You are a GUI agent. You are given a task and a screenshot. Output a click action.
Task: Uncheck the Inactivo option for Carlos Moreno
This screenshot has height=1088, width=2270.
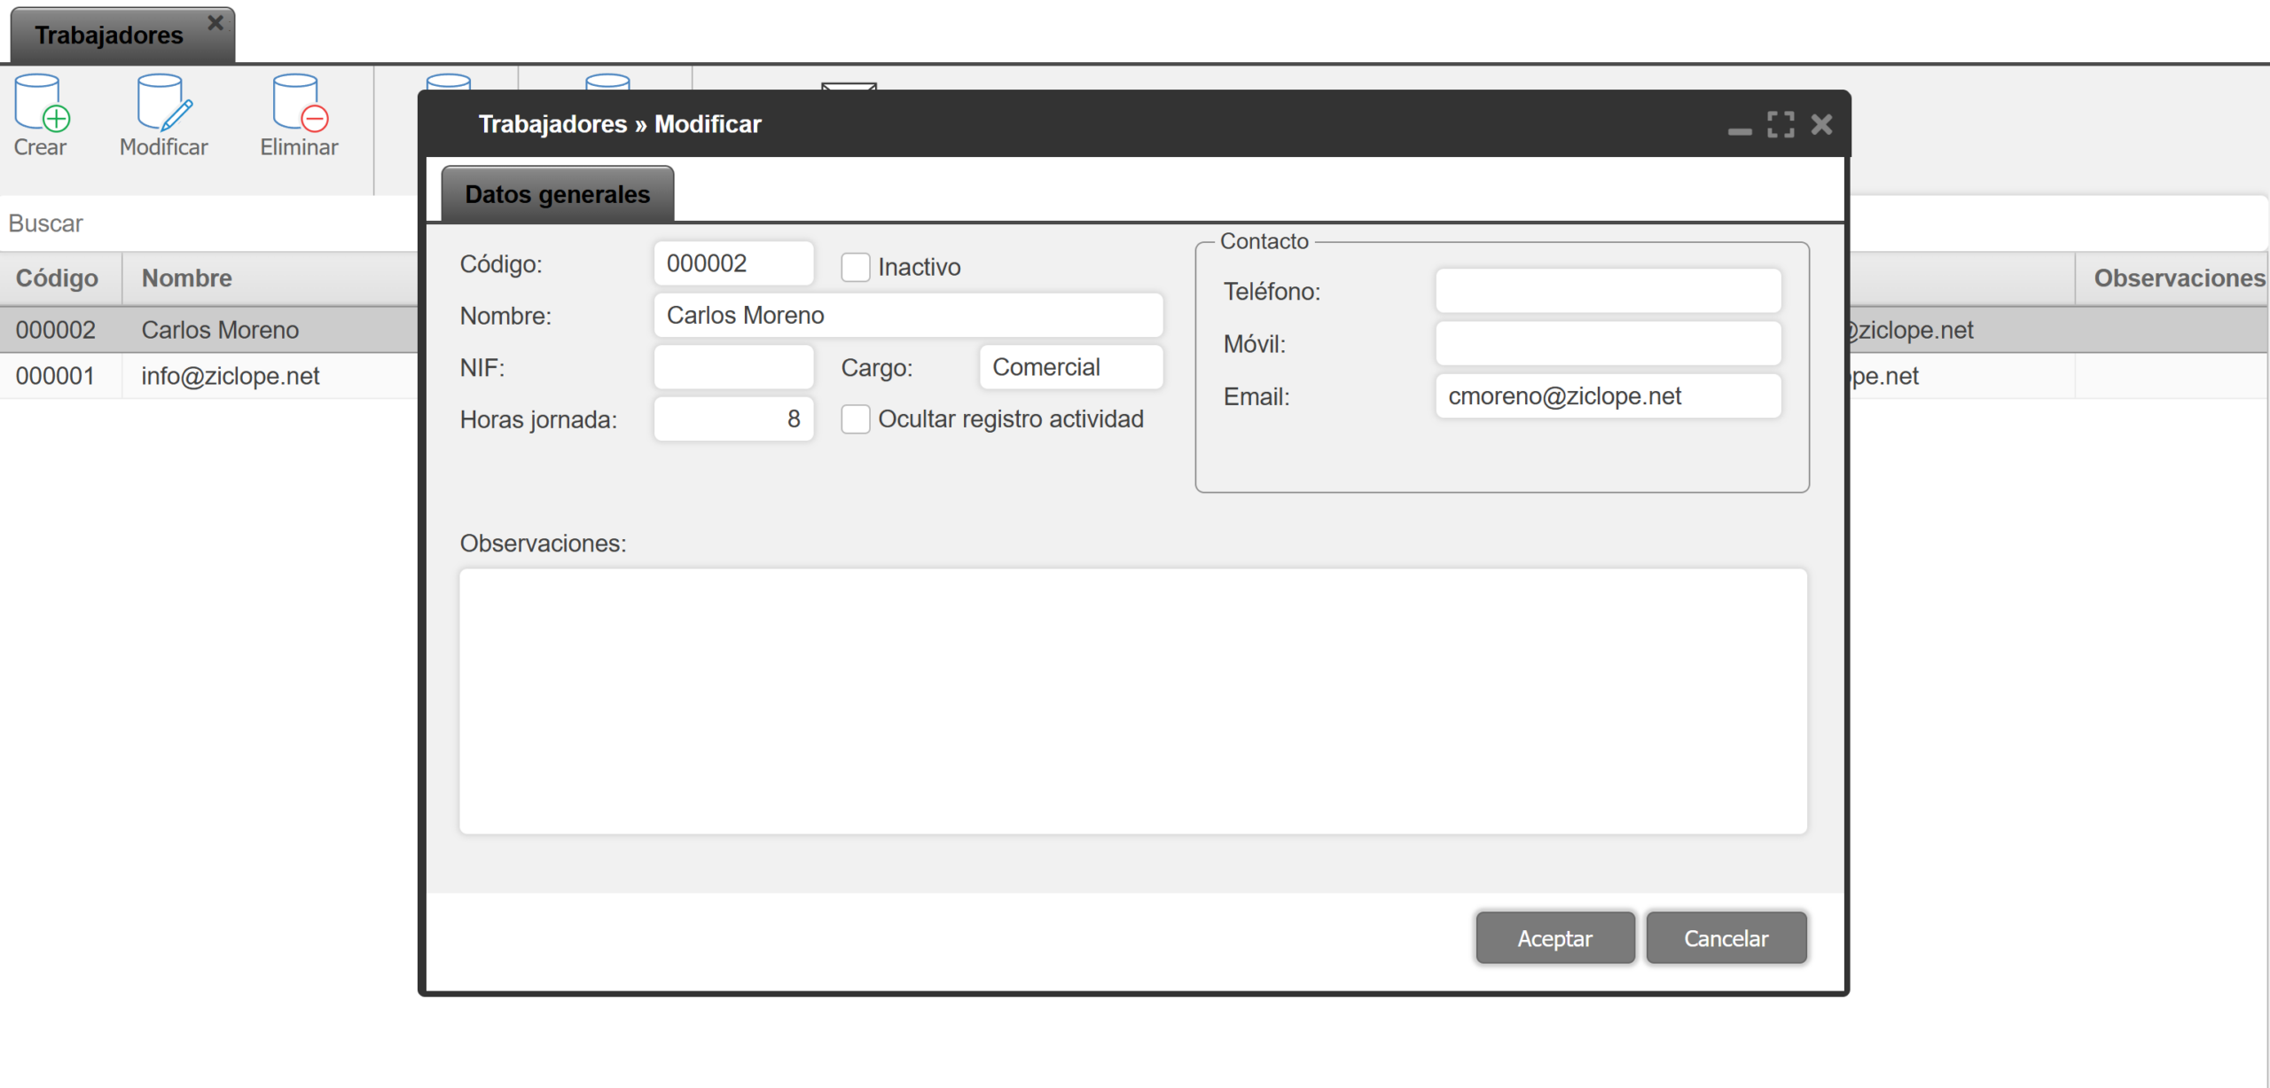coord(857,266)
